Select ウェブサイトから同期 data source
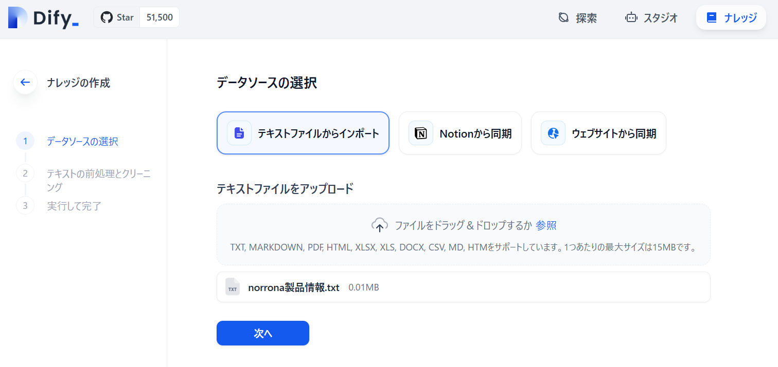Viewport: 778px width, 367px height. point(598,133)
